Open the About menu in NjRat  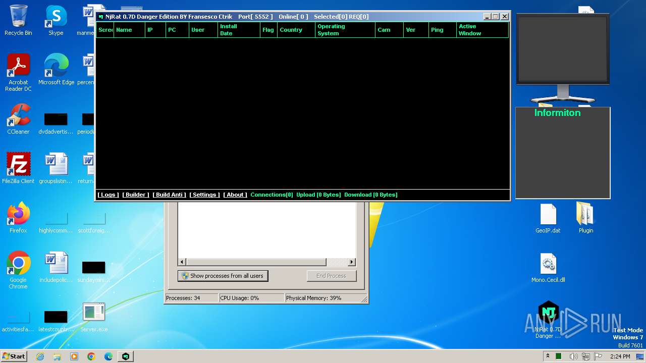235,195
